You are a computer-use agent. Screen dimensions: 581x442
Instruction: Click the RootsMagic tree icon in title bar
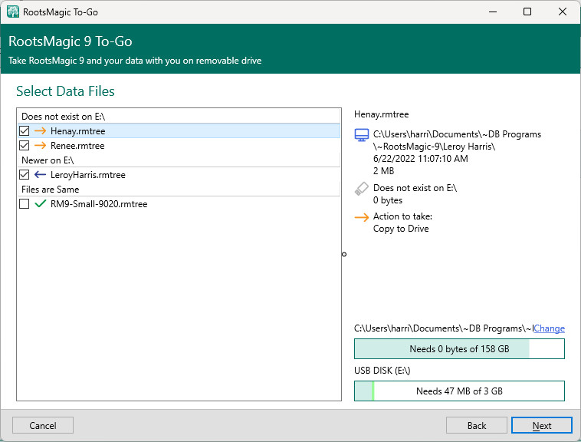pyautogui.click(x=13, y=12)
